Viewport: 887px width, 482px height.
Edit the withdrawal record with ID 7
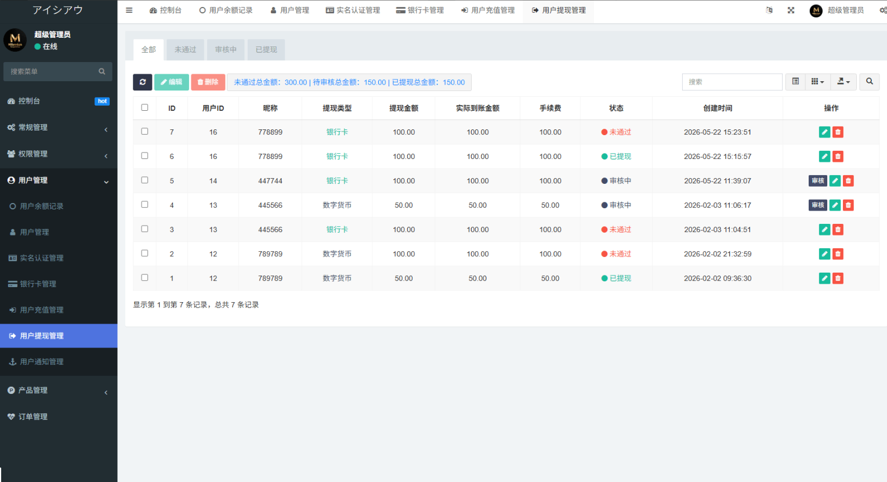tap(824, 132)
